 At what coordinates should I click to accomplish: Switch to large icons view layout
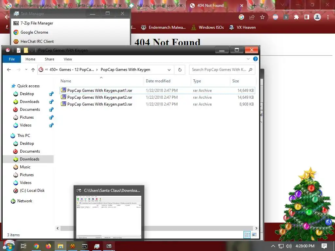click(x=254, y=235)
